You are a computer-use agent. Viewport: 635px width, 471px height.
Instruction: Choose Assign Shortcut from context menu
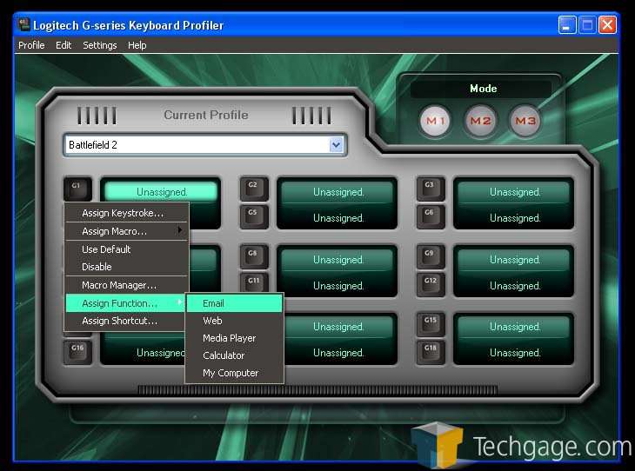pyautogui.click(x=125, y=321)
